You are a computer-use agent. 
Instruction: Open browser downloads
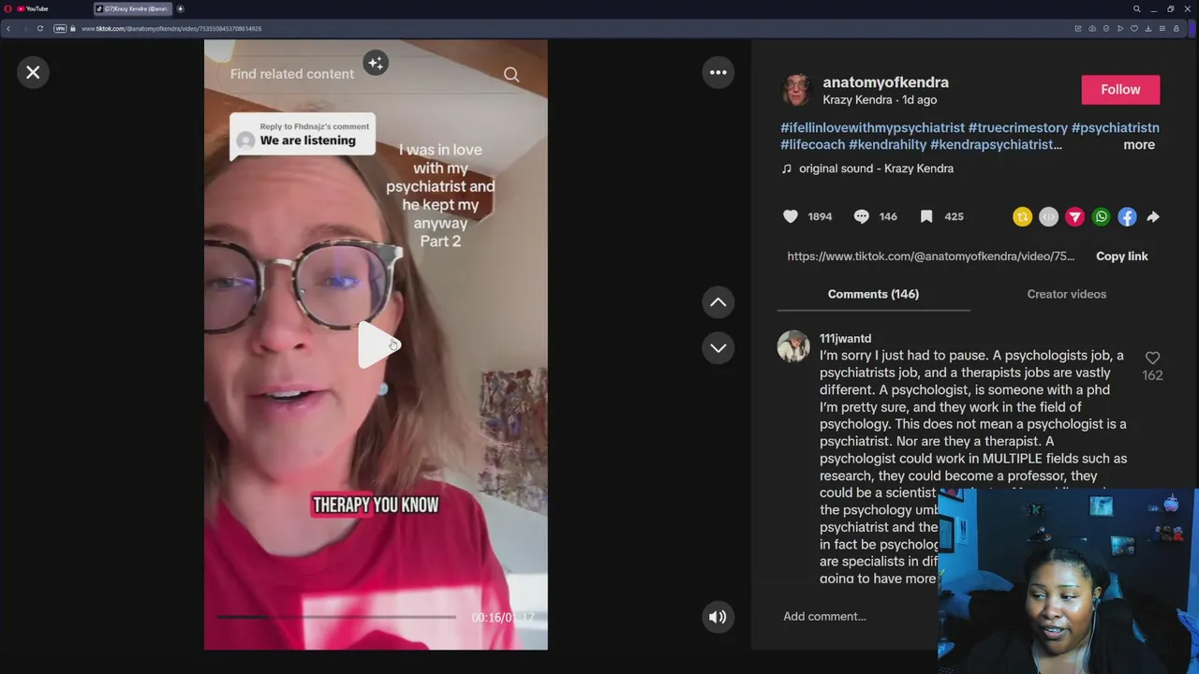1148,28
